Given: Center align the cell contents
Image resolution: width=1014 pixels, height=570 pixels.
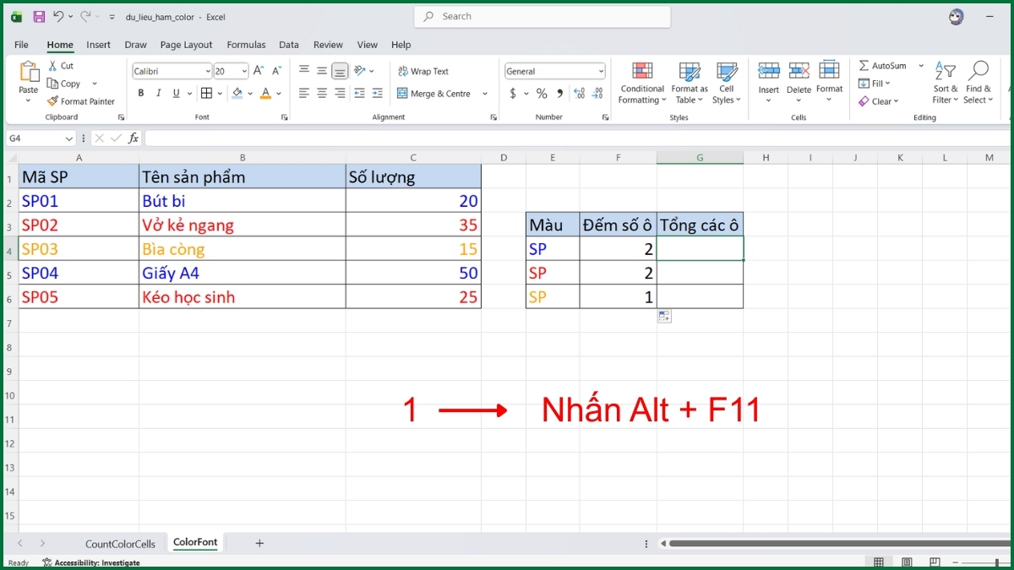Looking at the screenshot, I should coord(321,93).
